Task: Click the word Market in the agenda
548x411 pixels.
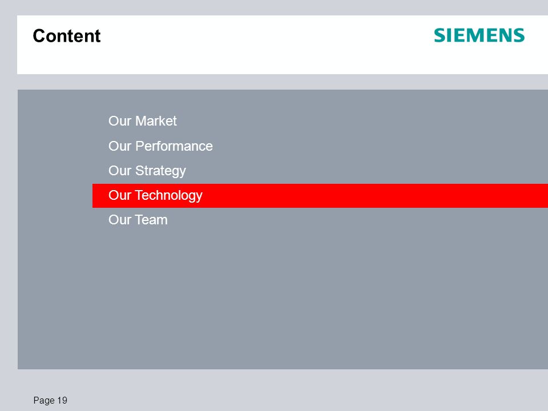Action: 156,121
